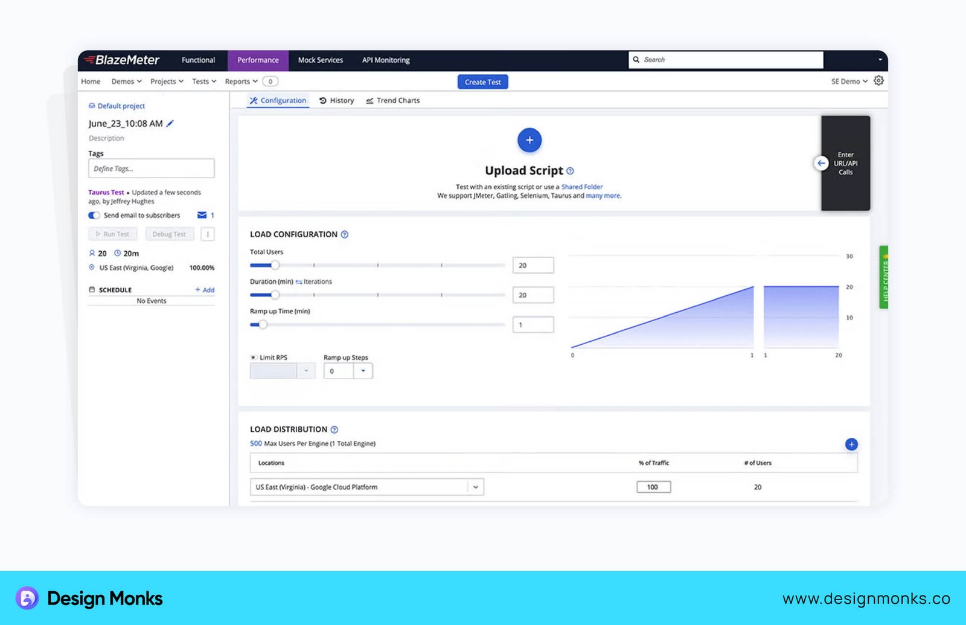Screen dimensions: 966x625
Task: Switch to the Functional tab
Action: point(198,60)
